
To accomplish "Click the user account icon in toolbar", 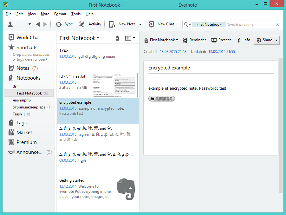I will pyautogui.click(x=10, y=24).
